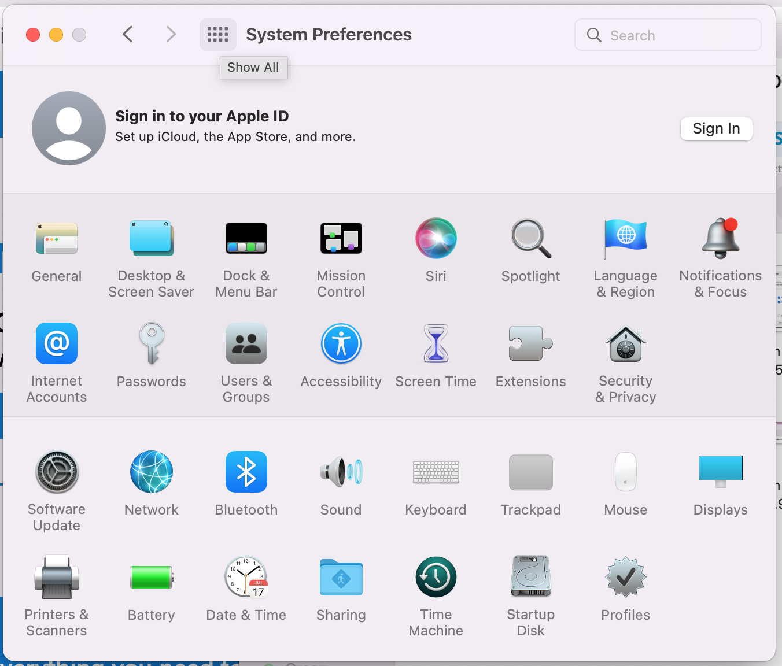Click the Search field
Screen dimensions: 782x666
click(x=668, y=35)
